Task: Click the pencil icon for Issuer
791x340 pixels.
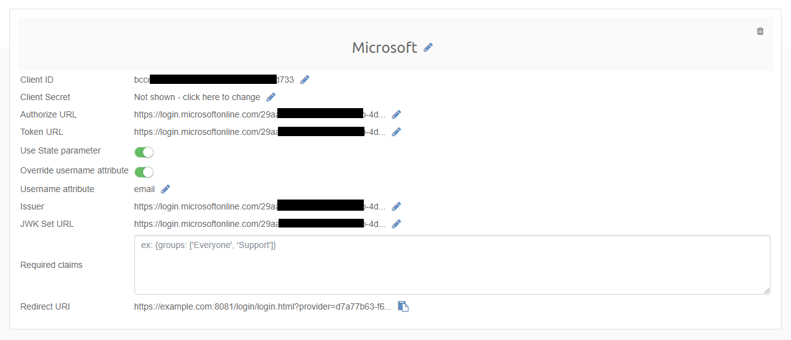Action: coord(396,206)
